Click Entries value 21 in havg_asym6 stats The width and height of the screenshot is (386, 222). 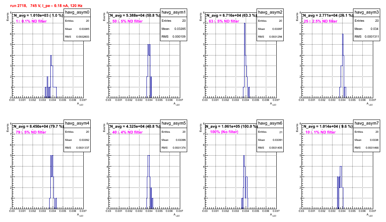point(281,132)
